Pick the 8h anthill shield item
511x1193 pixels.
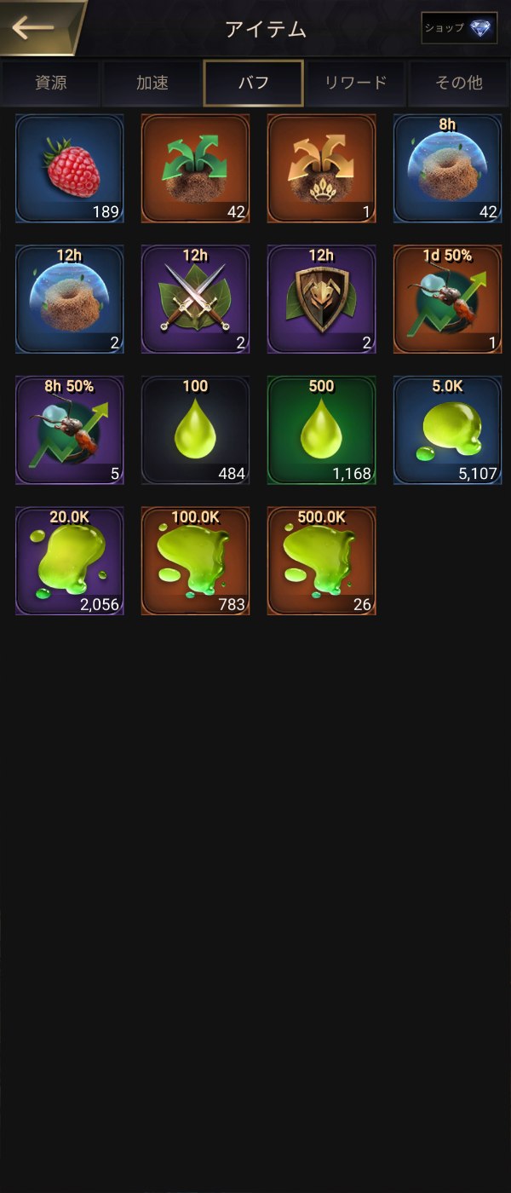click(x=448, y=169)
